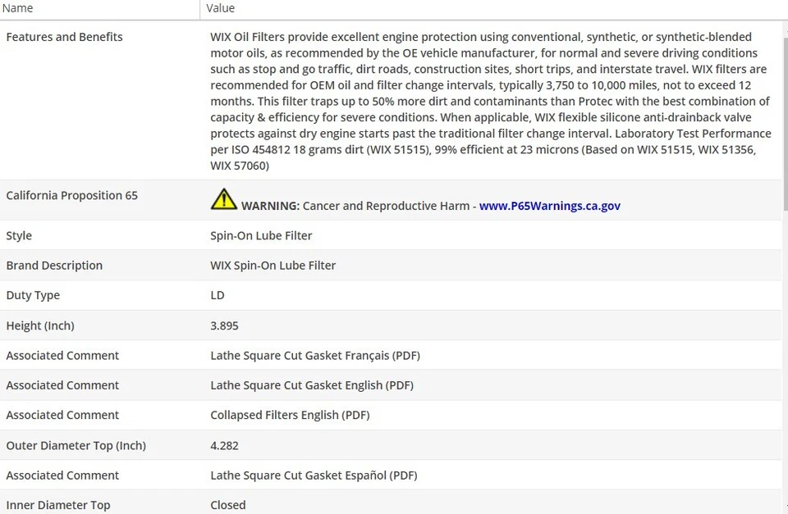This screenshot has width=788, height=514.
Task: Click the Outer Diameter Top value 4.282
Action: coord(224,445)
